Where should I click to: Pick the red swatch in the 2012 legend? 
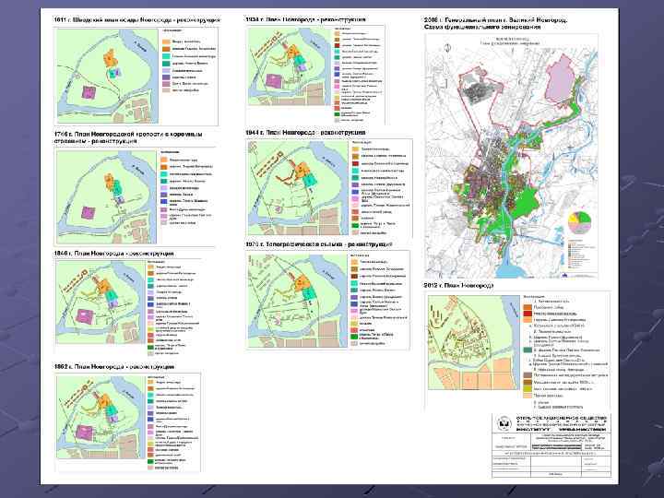528,314
